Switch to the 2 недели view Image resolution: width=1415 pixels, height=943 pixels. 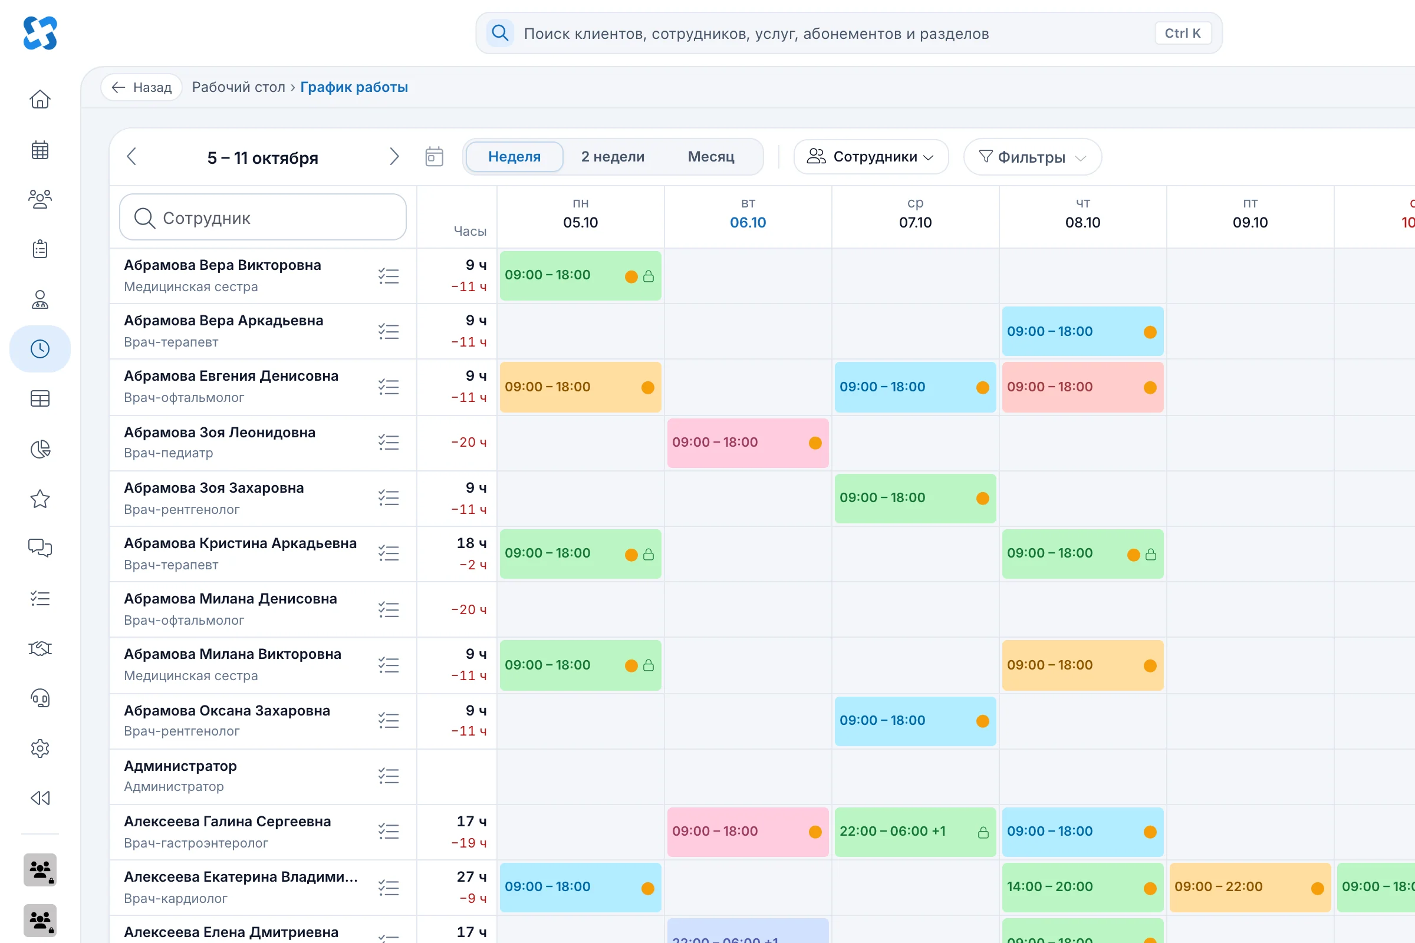coord(613,157)
